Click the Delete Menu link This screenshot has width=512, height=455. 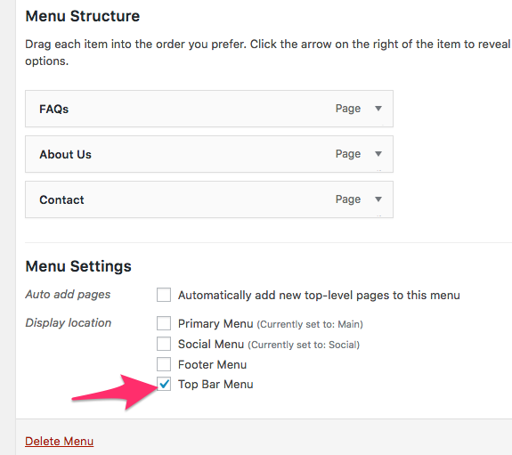59,442
